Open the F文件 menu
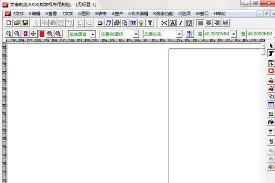275x183 pixels. pyautogui.click(x=19, y=14)
